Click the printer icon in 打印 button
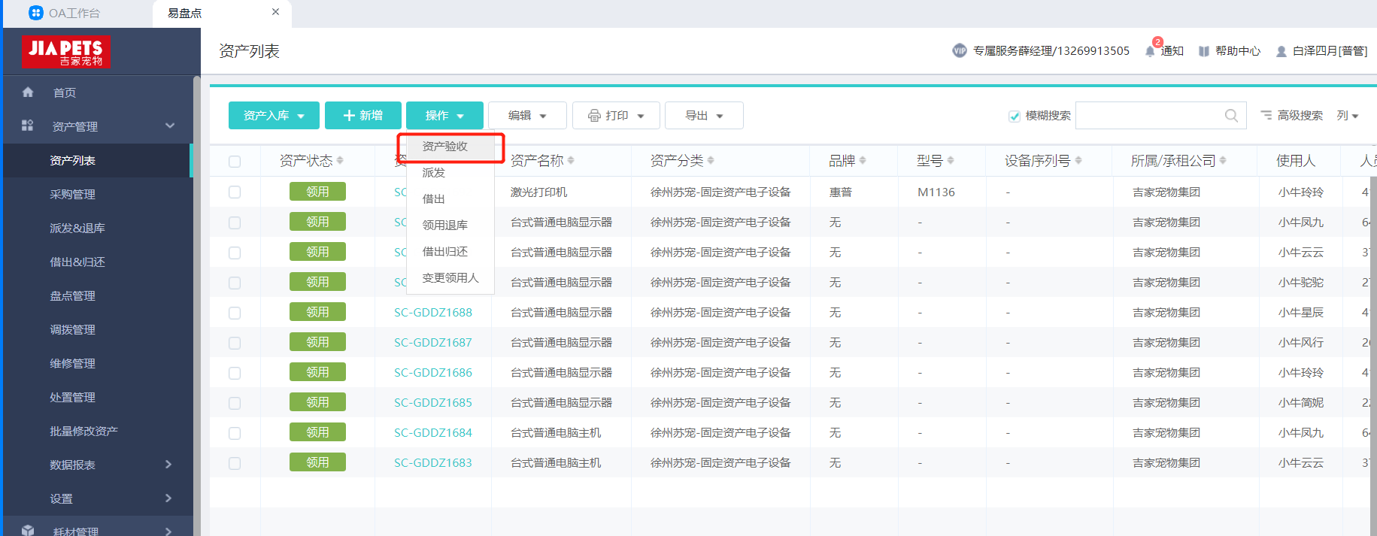The height and width of the screenshot is (536, 1377). [594, 116]
